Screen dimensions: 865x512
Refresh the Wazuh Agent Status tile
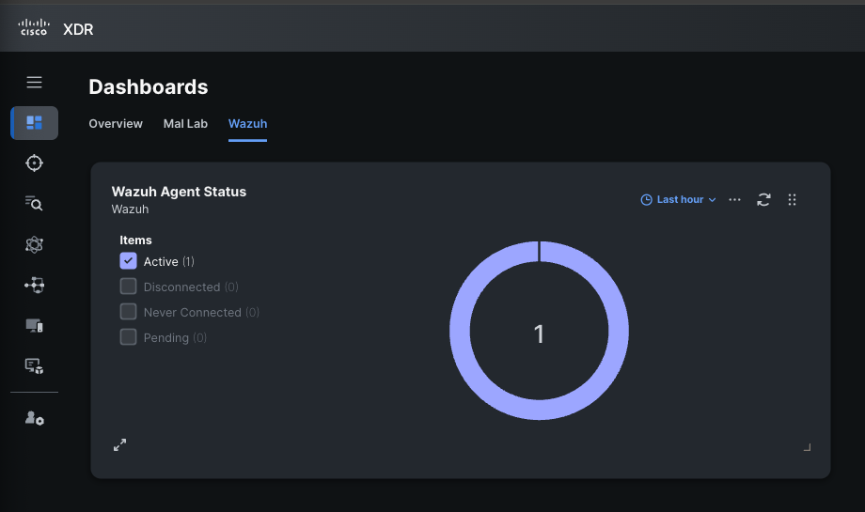tap(763, 199)
